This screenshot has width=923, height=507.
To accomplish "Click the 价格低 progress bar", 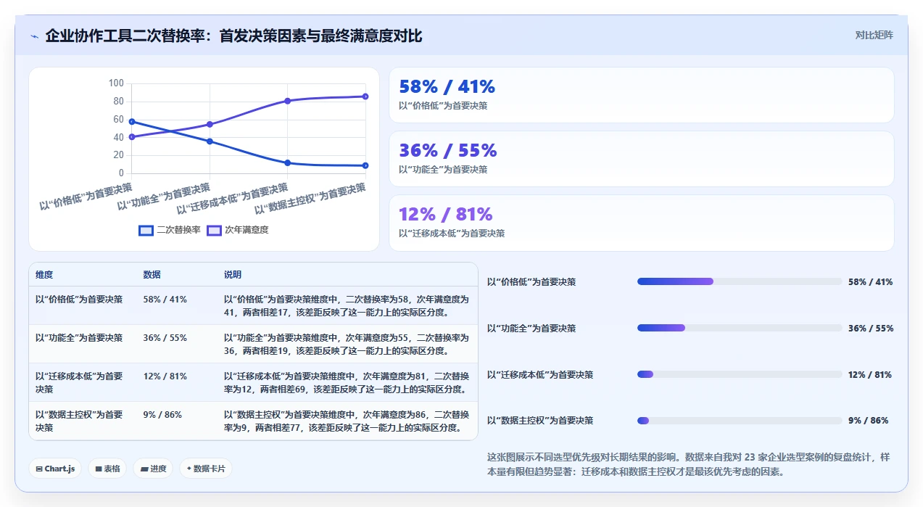I will click(x=738, y=281).
